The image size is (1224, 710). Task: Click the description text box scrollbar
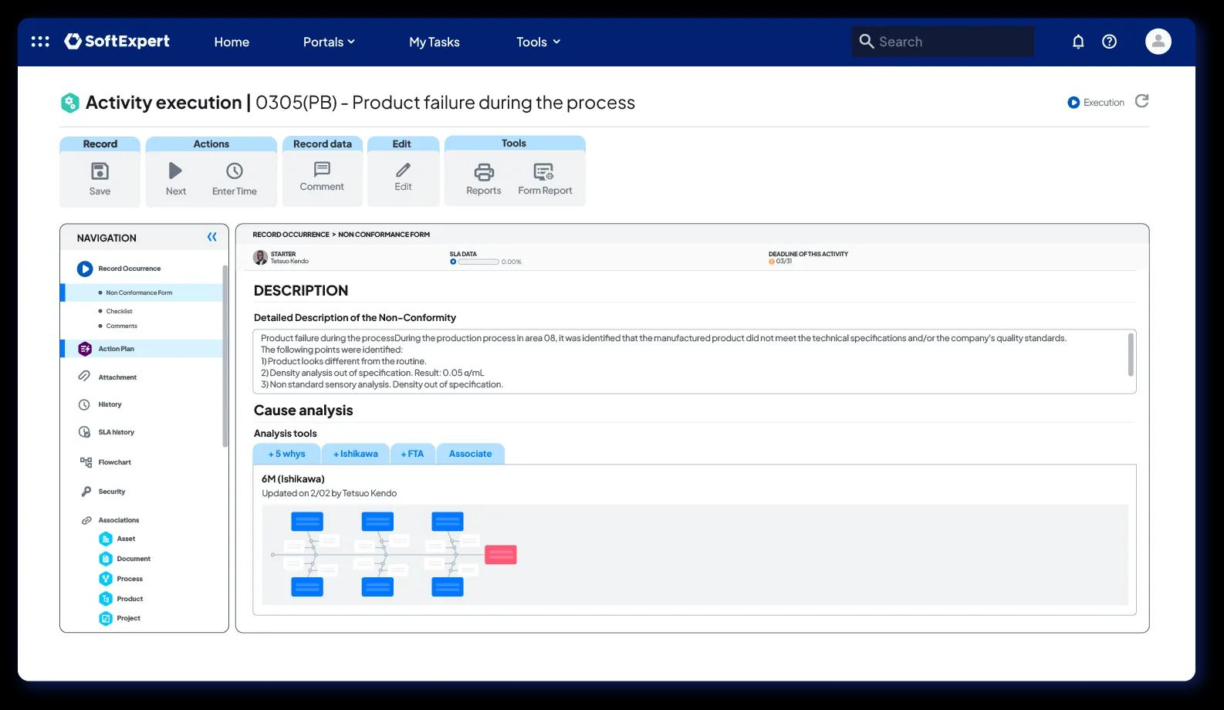coord(1131,354)
